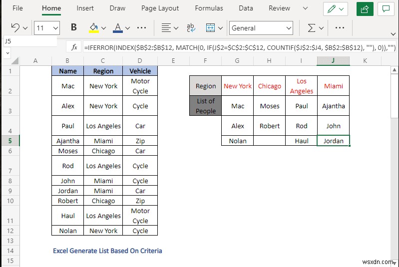Open the Comments pane button
Viewport: 399px width, 267px height.
pos(386,9)
